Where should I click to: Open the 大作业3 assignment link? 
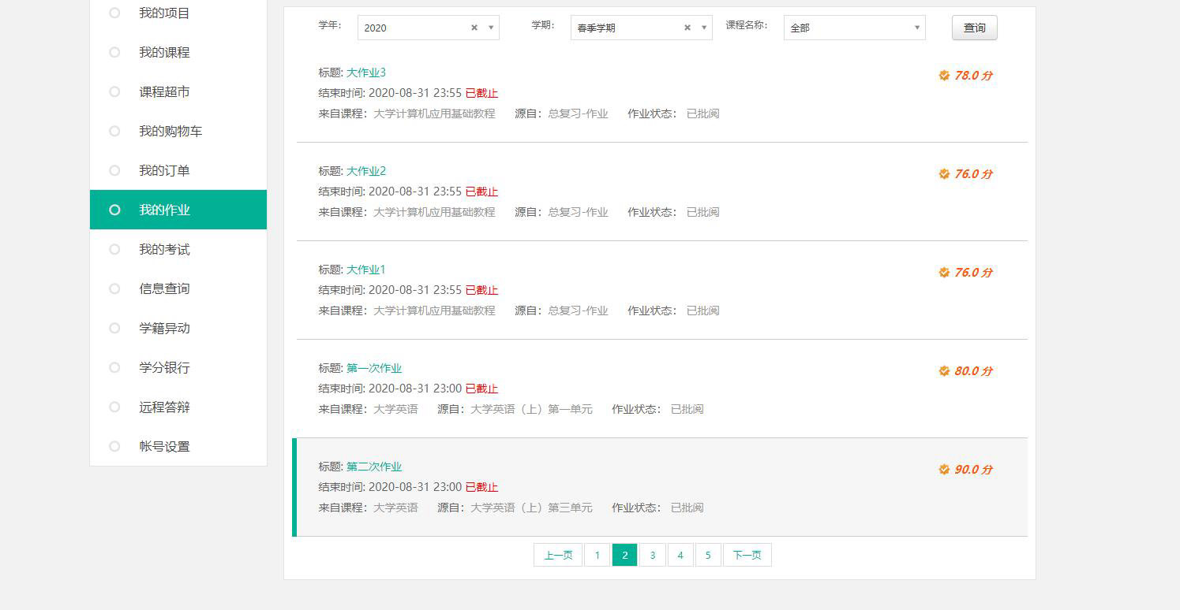[x=366, y=73]
